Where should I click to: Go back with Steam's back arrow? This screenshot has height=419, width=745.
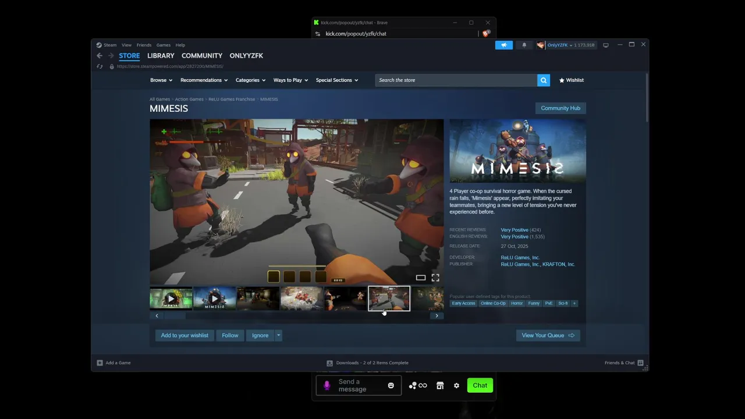coord(100,56)
